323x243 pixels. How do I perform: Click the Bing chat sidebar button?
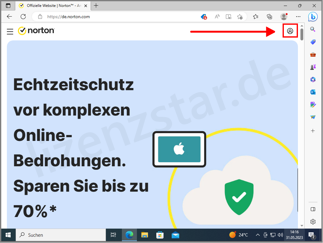tap(313, 17)
